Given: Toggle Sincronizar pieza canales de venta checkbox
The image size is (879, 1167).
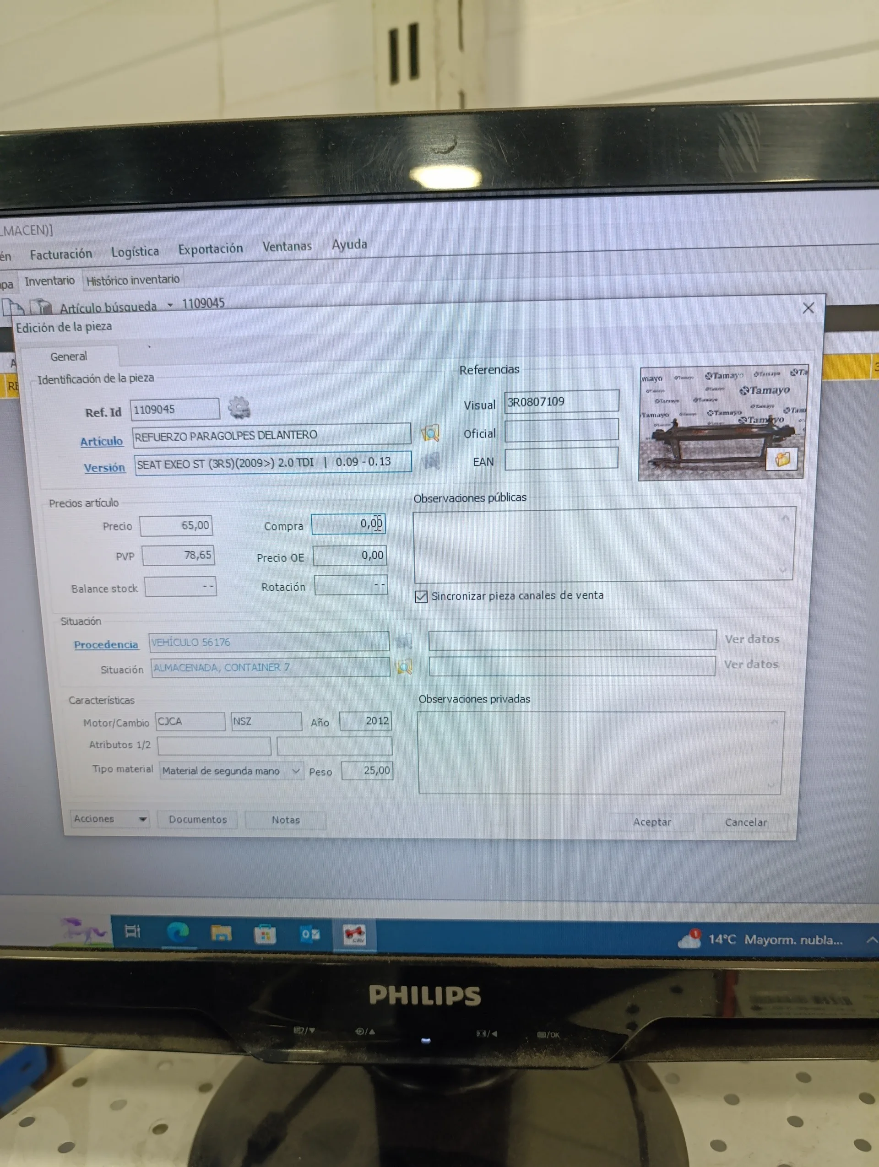Looking at the screenshot, I should (421, 597).
